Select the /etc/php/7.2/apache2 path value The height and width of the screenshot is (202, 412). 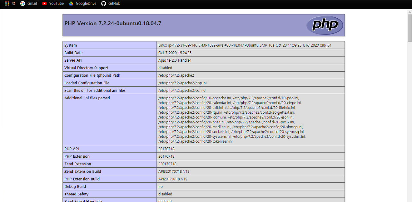(x=176, y=75)
